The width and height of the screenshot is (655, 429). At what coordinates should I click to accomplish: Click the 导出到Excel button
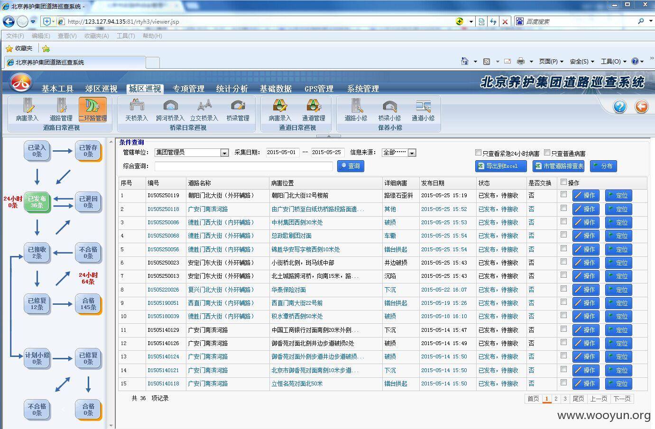coord(501,166)
